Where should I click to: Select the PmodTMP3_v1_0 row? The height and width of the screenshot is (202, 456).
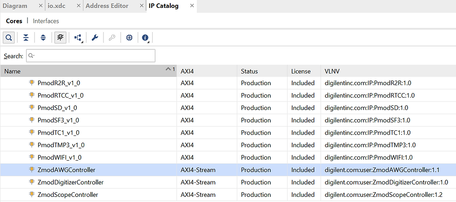[228, 145]
